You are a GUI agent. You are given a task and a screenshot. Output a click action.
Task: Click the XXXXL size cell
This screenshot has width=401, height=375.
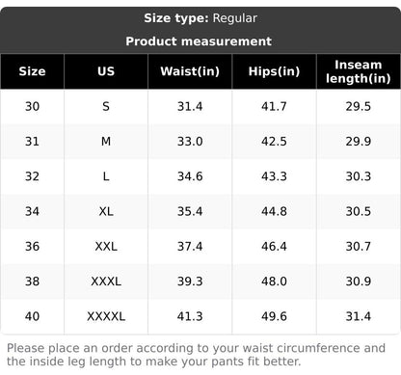(x=106, y=316)
